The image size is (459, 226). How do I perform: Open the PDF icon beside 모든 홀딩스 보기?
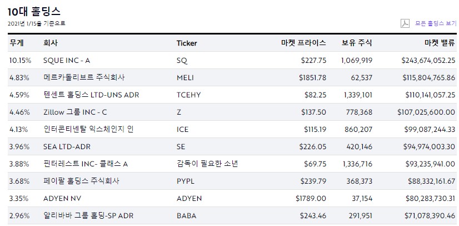(x=405, y=23)
